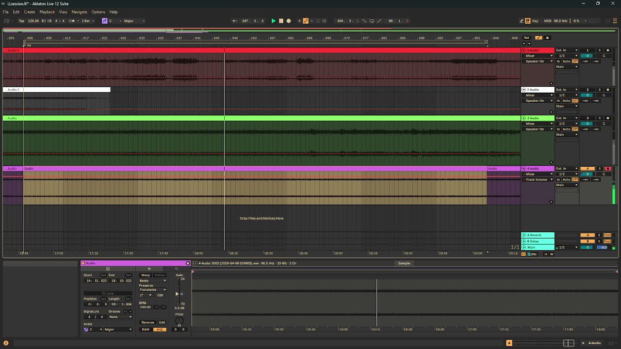
Task: Click the Next Locator right arrow
Action: (x=529, y=44)
